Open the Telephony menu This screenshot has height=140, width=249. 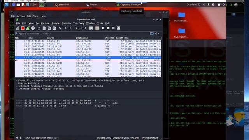79,23
